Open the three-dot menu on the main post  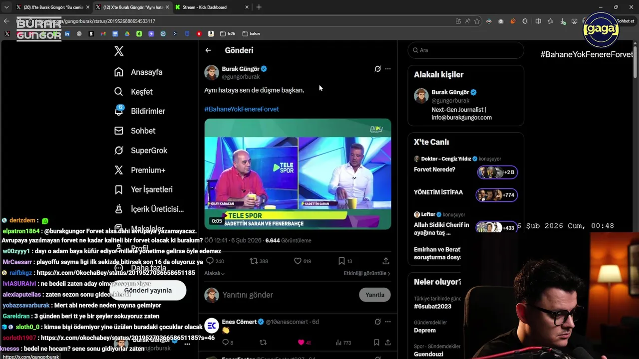point(388,69)
